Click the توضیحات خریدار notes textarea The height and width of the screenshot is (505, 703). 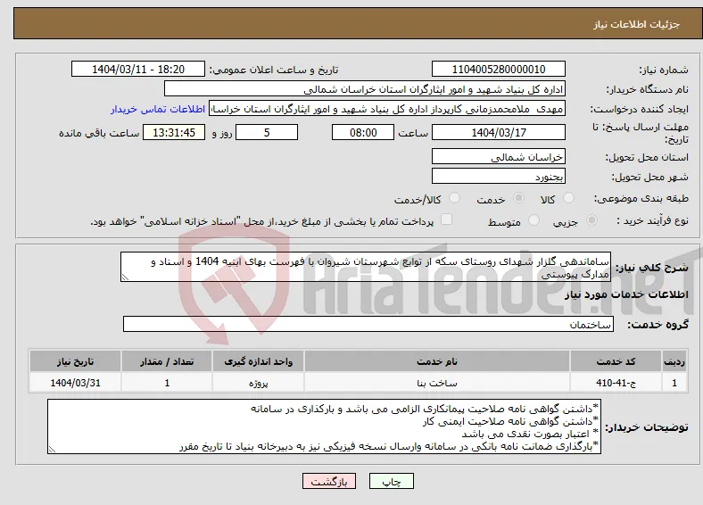[324, 426]
